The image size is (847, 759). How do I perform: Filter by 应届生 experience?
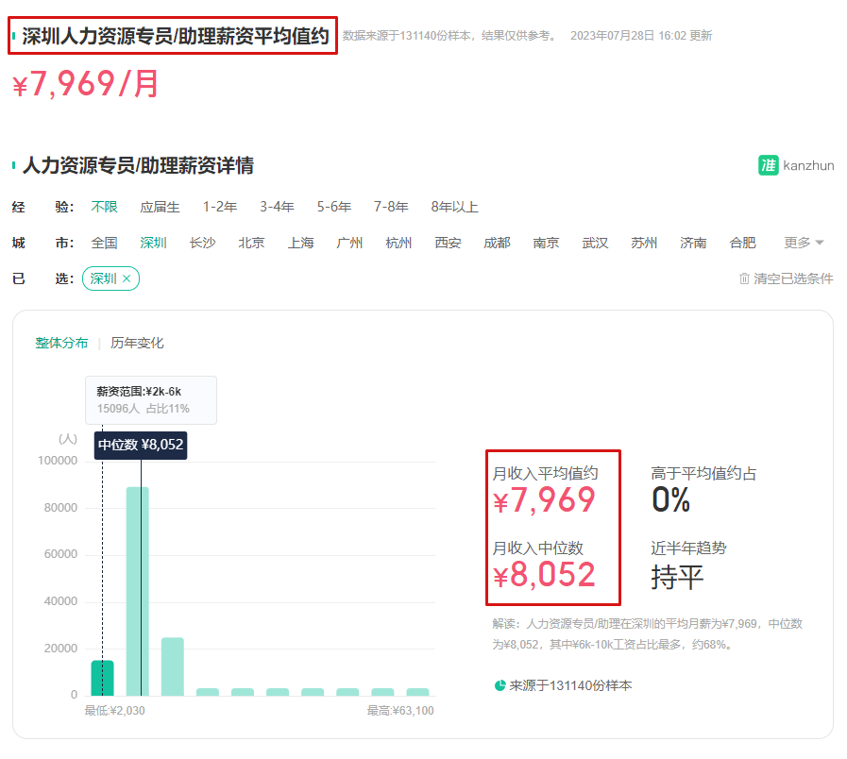pyautogui.click(x=160, y=207)
